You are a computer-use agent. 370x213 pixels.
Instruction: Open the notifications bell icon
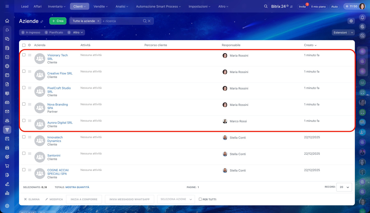(362, 18)
